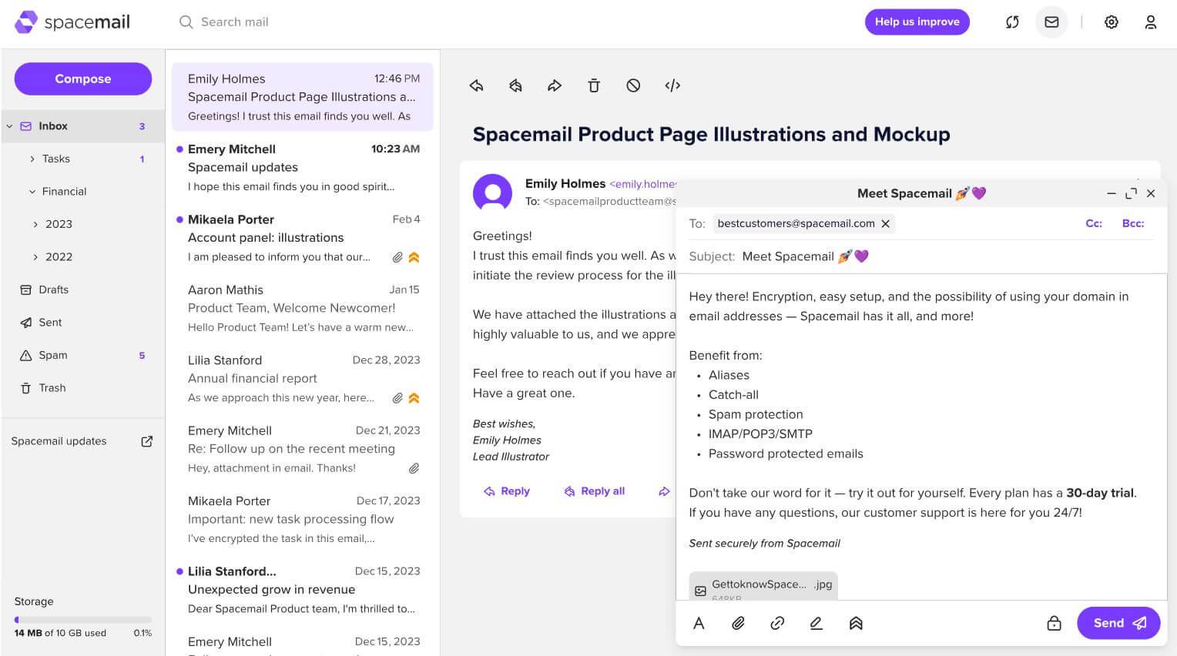Expand the compose window to full size

click(1131, 193)
